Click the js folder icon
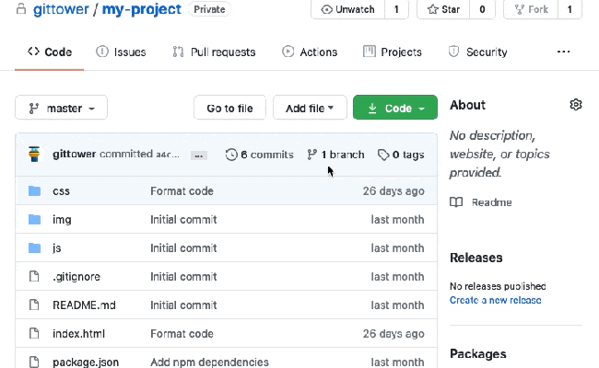599x368 pixels. (x=34, y=247)
